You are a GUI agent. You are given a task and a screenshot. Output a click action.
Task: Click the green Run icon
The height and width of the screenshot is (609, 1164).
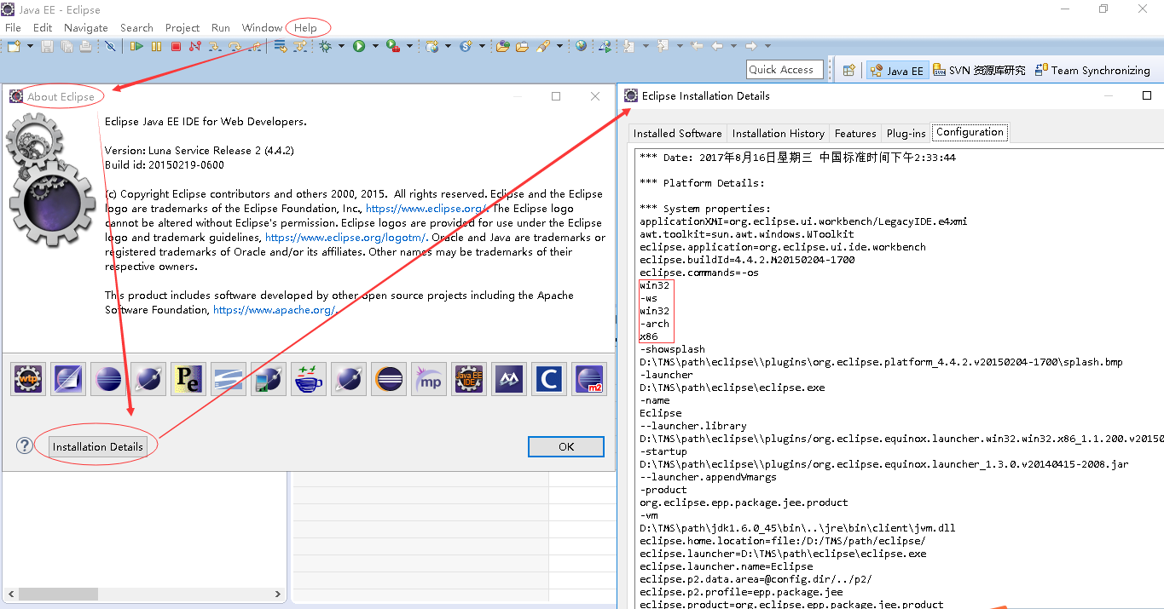[x=359, y=46]
